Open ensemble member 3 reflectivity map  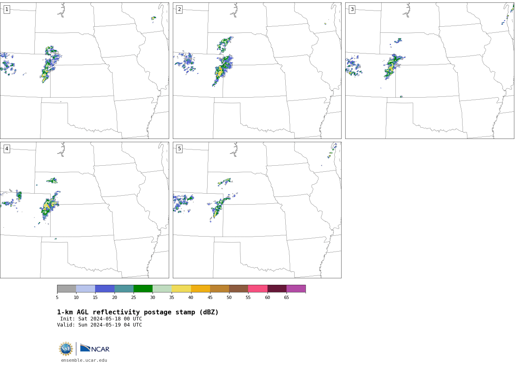429,70
